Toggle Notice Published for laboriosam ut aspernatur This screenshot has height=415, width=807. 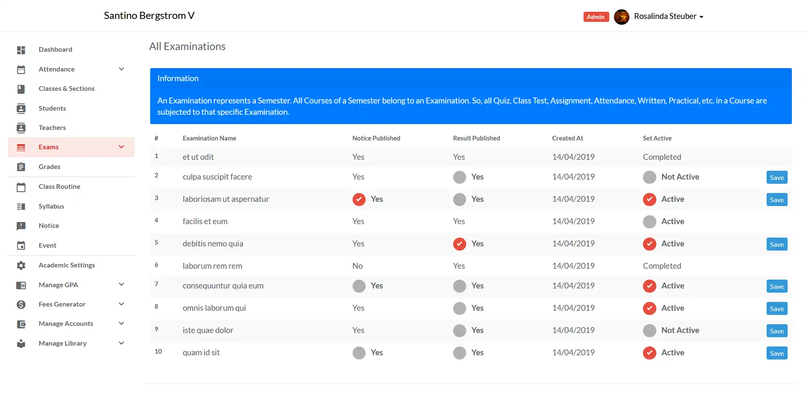point(359,199)
